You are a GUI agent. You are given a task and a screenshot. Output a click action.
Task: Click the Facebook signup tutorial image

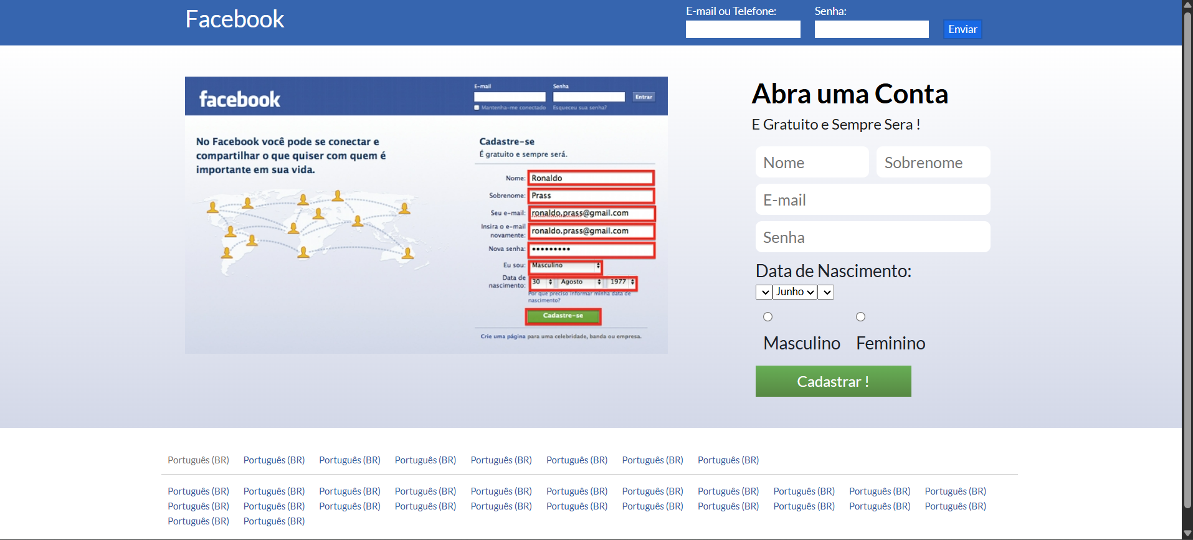coord(426,215)
